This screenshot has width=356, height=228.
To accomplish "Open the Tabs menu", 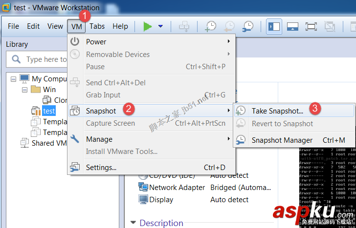I will (x=97, y=26).
